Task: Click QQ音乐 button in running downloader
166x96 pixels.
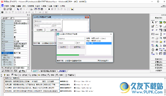Action: click(63, 47)
